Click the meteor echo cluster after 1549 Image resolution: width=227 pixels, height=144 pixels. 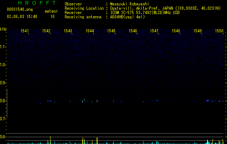[x=208, y=100]
